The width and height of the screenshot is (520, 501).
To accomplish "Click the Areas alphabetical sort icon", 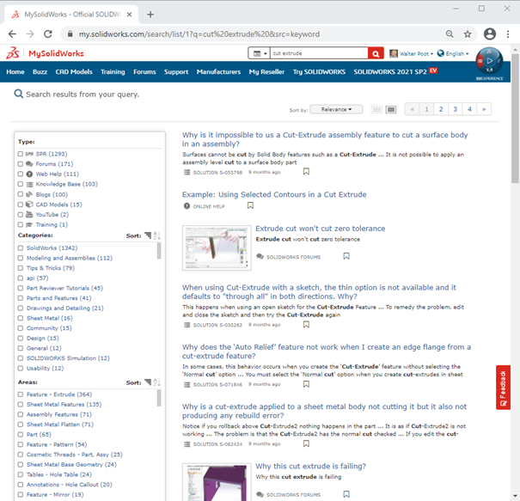I will pyautogui.click(x=156, y=382).
